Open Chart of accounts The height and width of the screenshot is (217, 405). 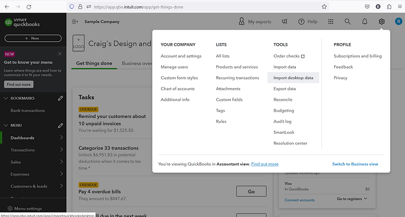click(178, 88)
